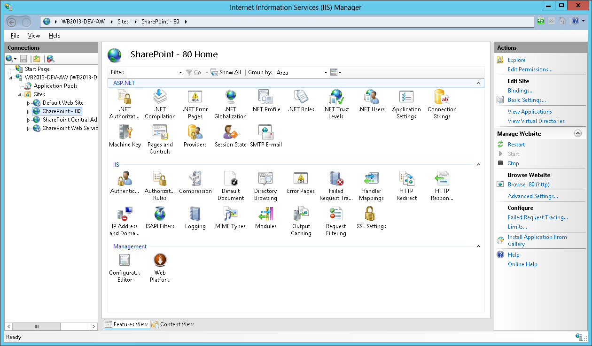Image resolution: width=592 pixels, height=346 pixels.
Task: Expand Default Web Site tree node
Action: (x=28, y=103)
